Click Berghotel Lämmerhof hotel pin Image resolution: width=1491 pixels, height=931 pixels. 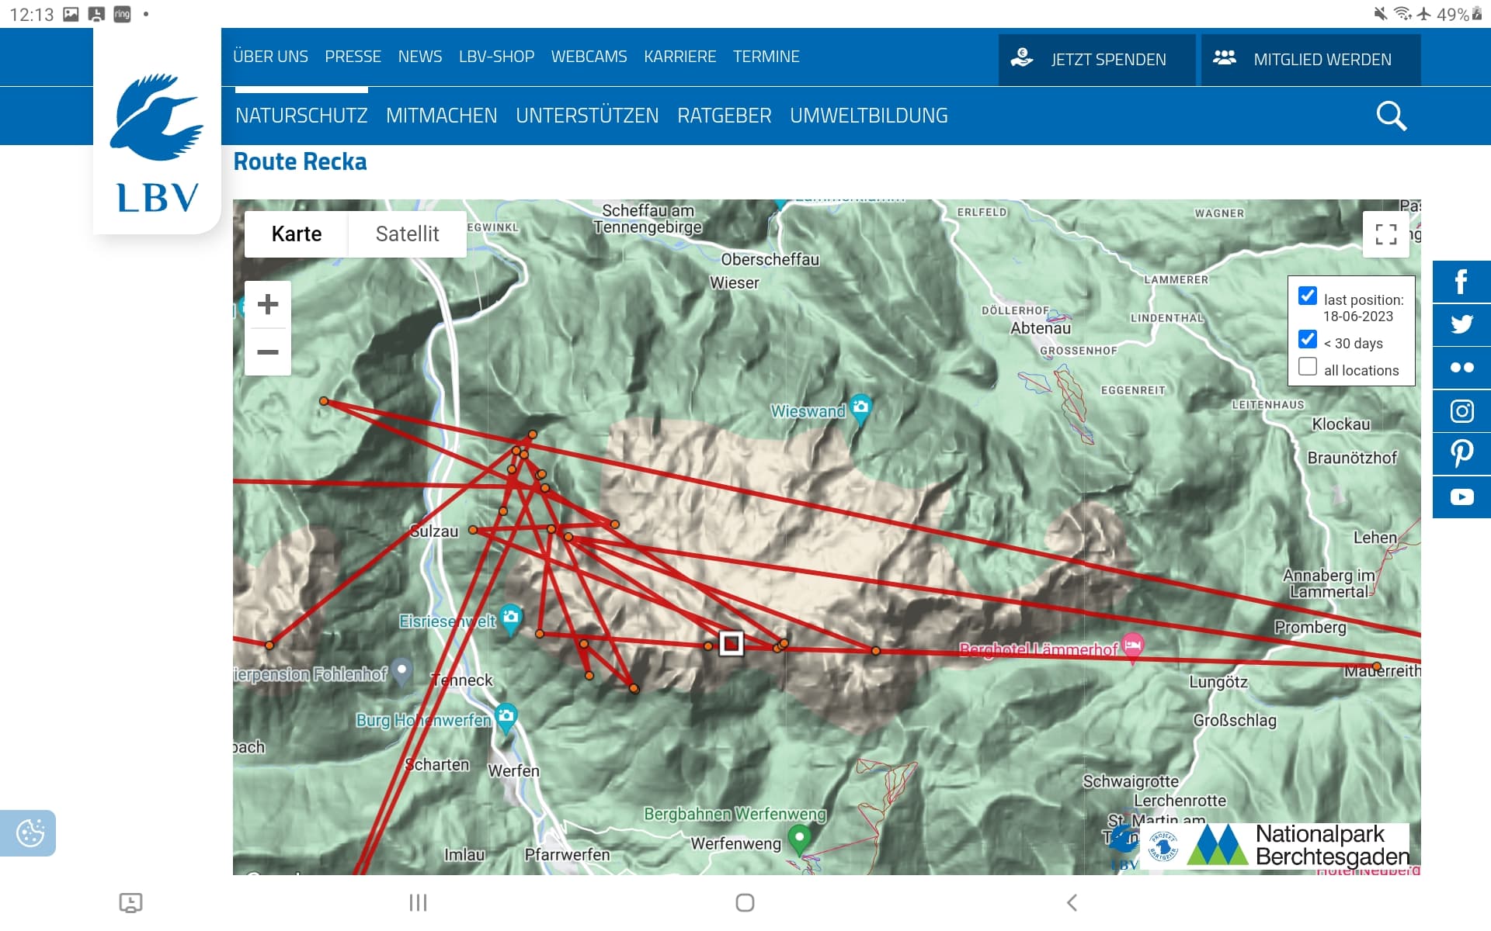click(1133, 648)
